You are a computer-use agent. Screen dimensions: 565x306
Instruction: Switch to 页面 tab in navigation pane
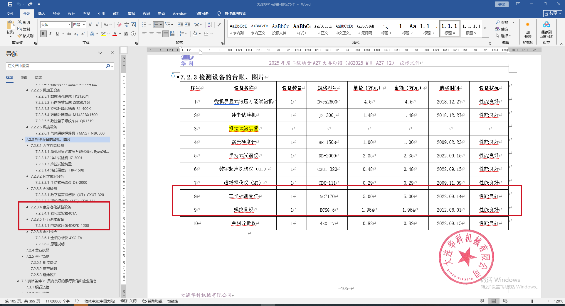(x=24, y=78)
